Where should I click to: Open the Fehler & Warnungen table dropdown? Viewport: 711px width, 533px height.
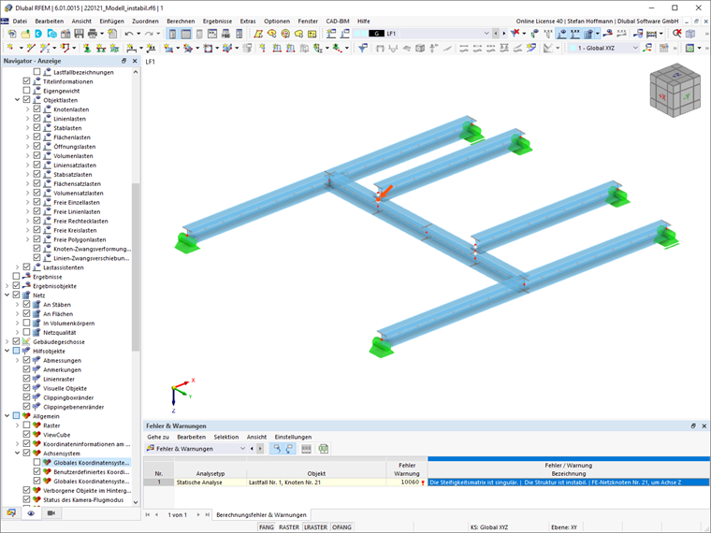pos(242,449)
